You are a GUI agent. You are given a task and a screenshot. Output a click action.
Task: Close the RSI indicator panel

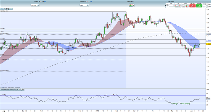pos(23,90)
